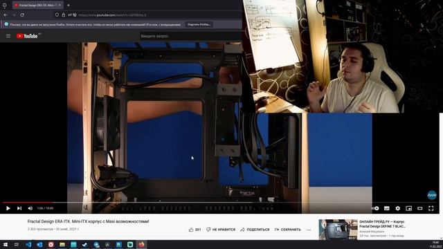
Task: Click ПОДЕЛИТЬСЯ to share the video
Action: (x=255, y=230)
